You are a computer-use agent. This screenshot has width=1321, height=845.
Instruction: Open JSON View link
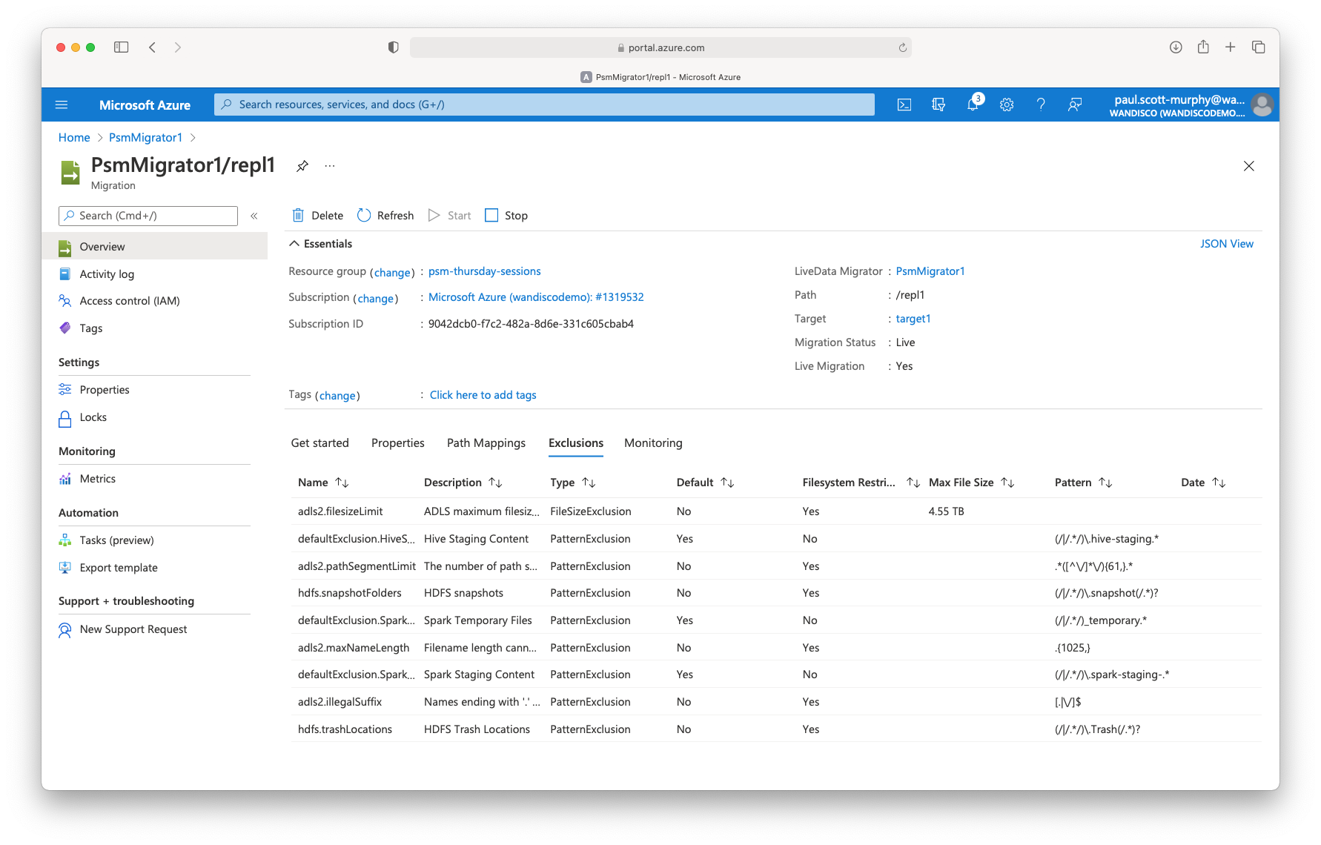[1226, 244]
